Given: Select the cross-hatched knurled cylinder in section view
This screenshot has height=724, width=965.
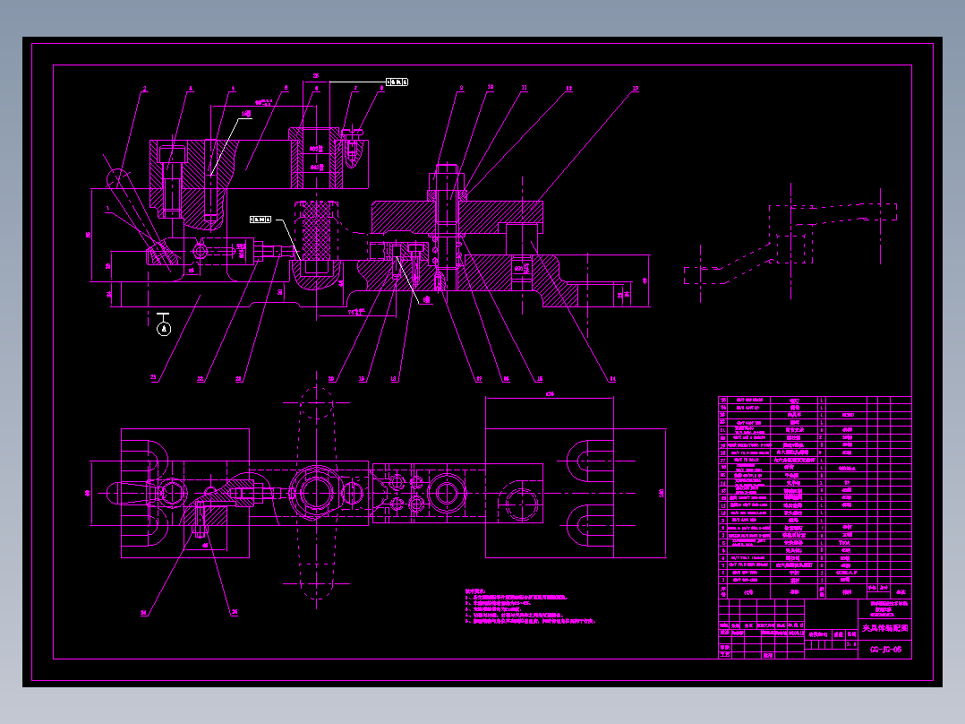Looking at the screenshot, I should click(x=316, y=231).
